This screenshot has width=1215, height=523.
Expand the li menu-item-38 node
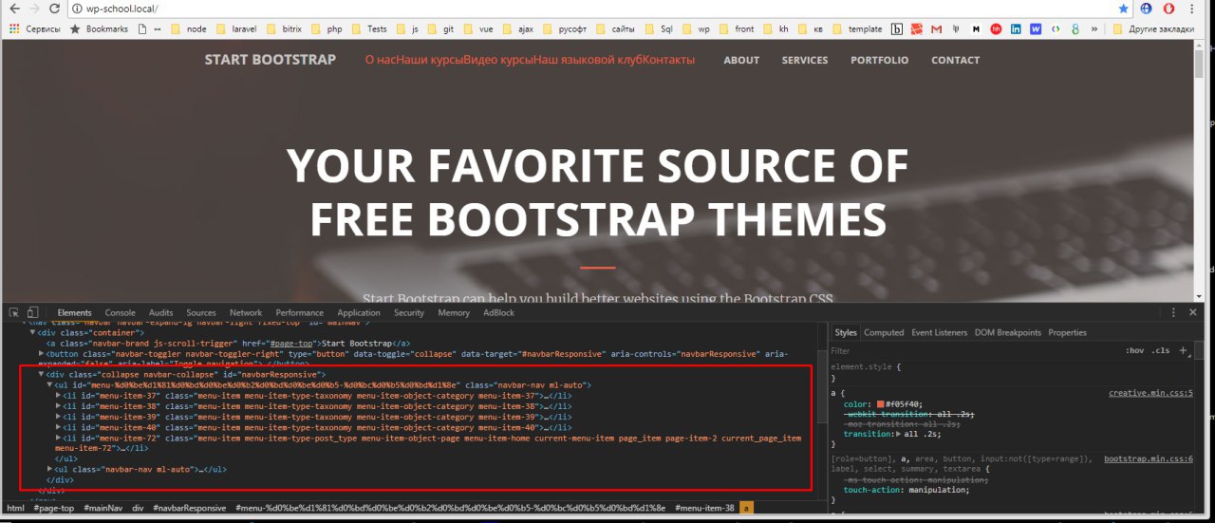coord(59,406)
